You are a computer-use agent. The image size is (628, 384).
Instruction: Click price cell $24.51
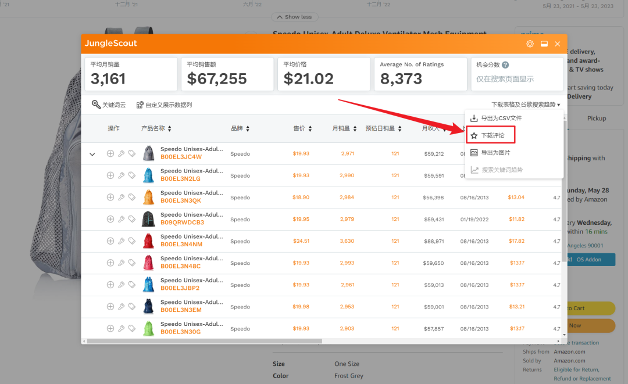[301, 241]
